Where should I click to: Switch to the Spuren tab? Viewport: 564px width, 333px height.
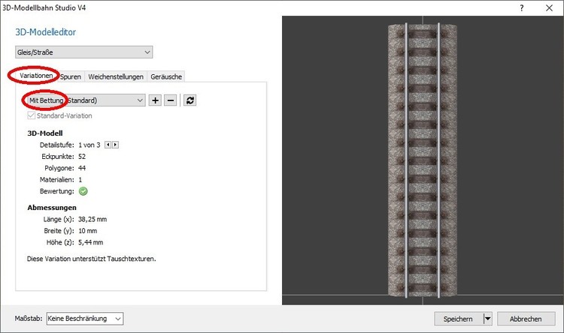pyautogui.click(x=71, y=76)
